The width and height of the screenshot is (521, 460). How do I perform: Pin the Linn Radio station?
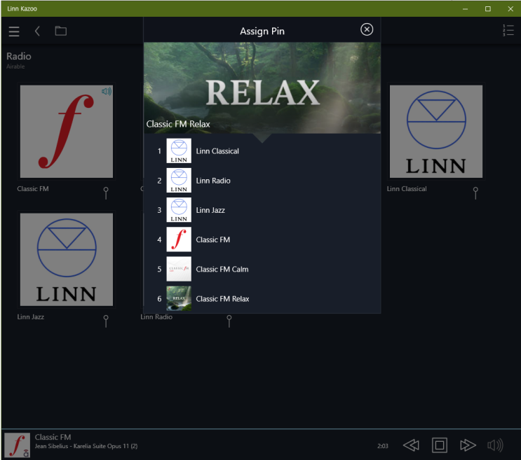(229, 321)
